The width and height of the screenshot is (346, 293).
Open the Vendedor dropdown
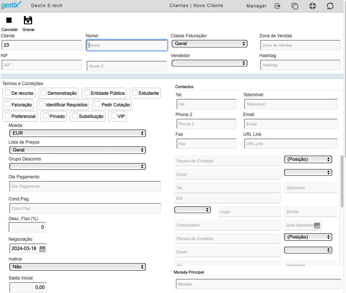point(209,63)
